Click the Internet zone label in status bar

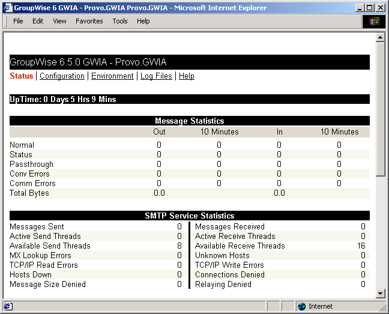pos(321,307)
